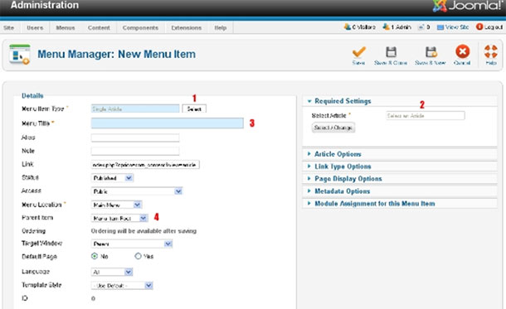This screenshot has height=309, width=506.
Task: Open the Components menu
Action: pos(140,27)
